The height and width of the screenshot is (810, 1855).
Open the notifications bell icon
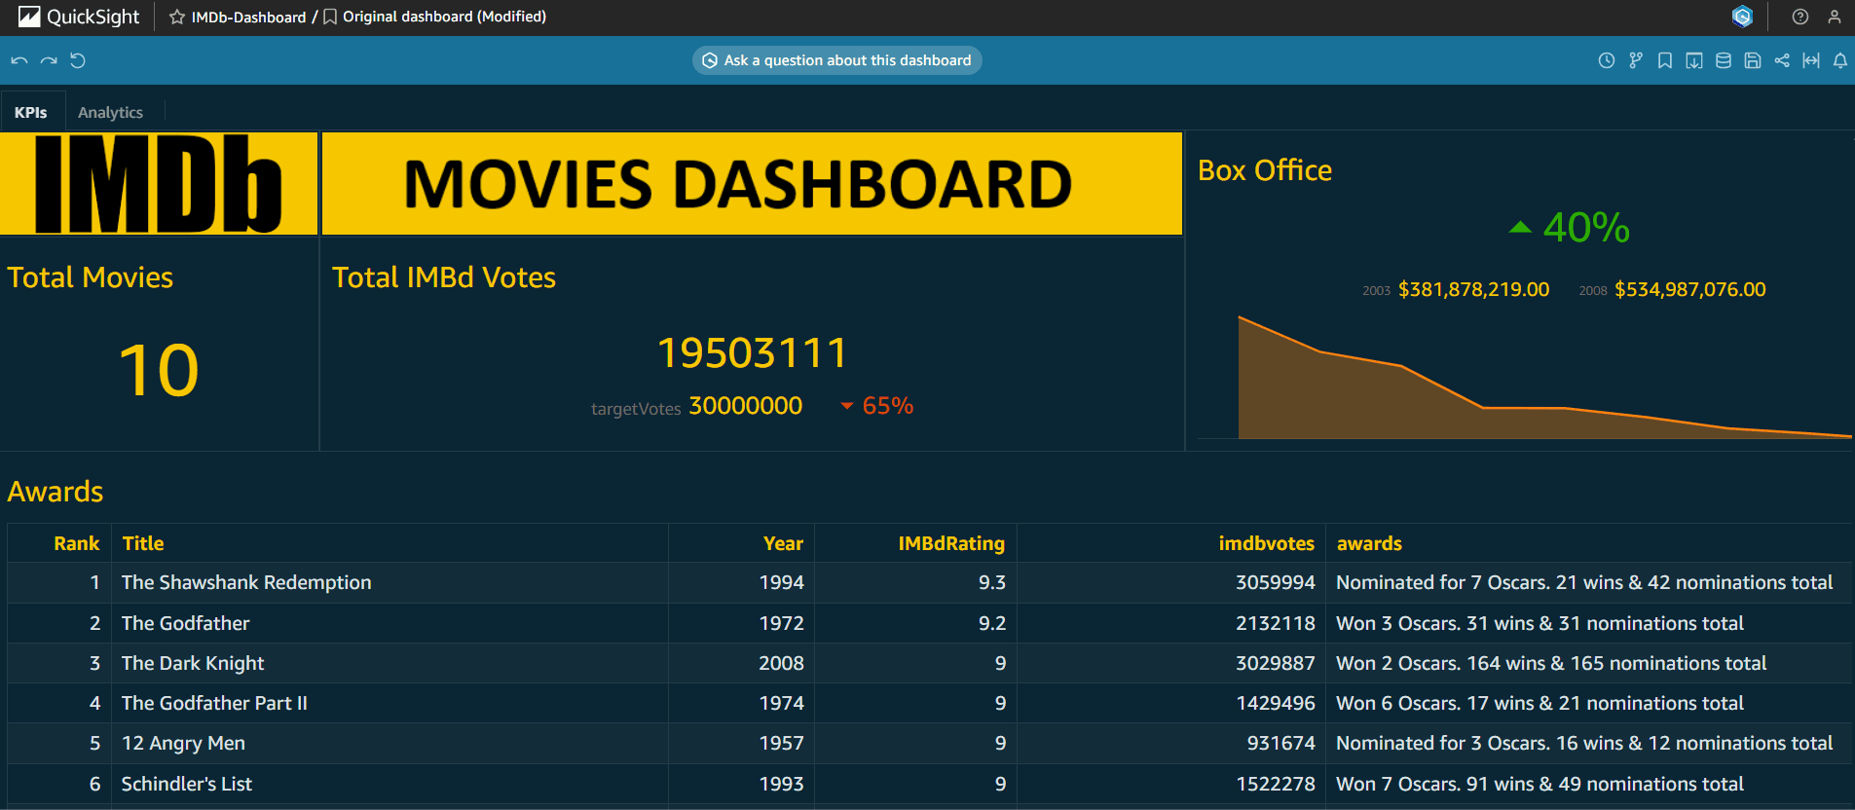pyautogui.click(x=1840, y=60)
